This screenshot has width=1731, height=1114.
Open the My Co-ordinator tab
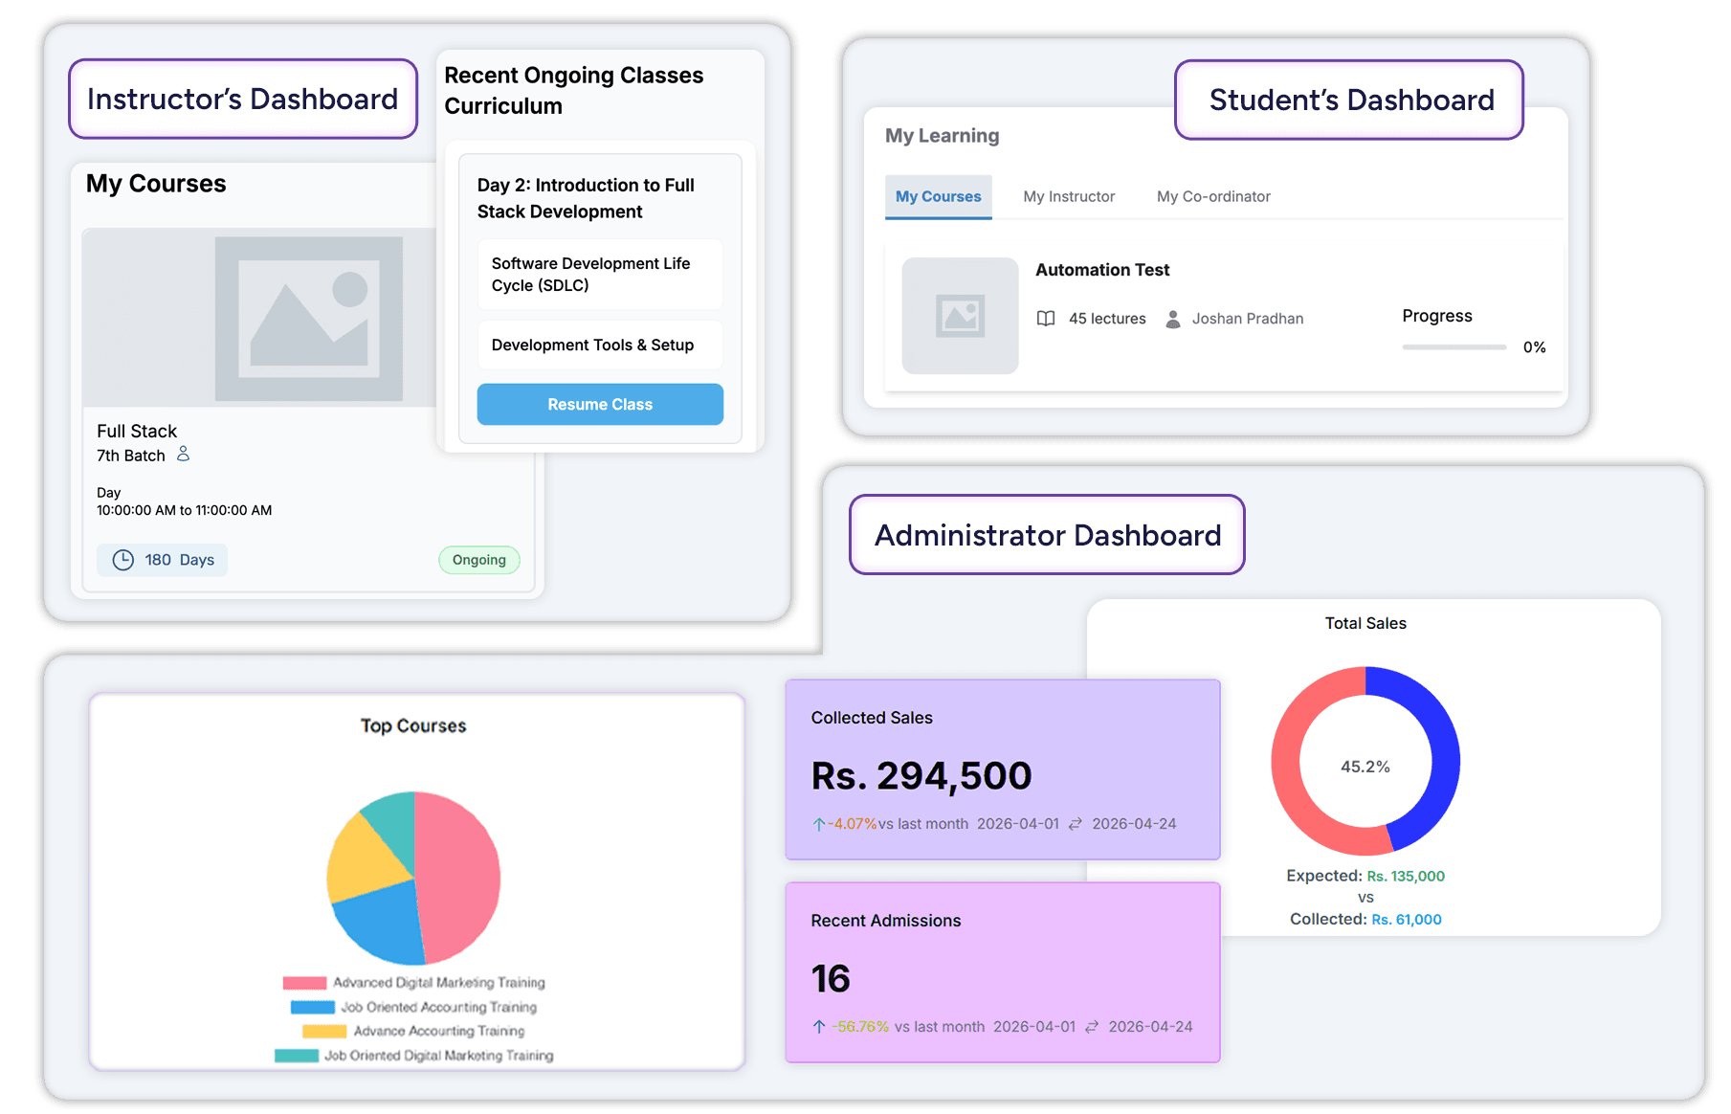pos(1213,196)
